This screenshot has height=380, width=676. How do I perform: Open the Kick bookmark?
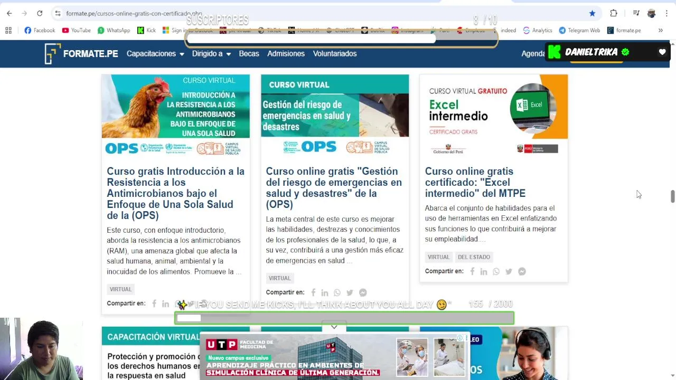(x=146, y=30)
